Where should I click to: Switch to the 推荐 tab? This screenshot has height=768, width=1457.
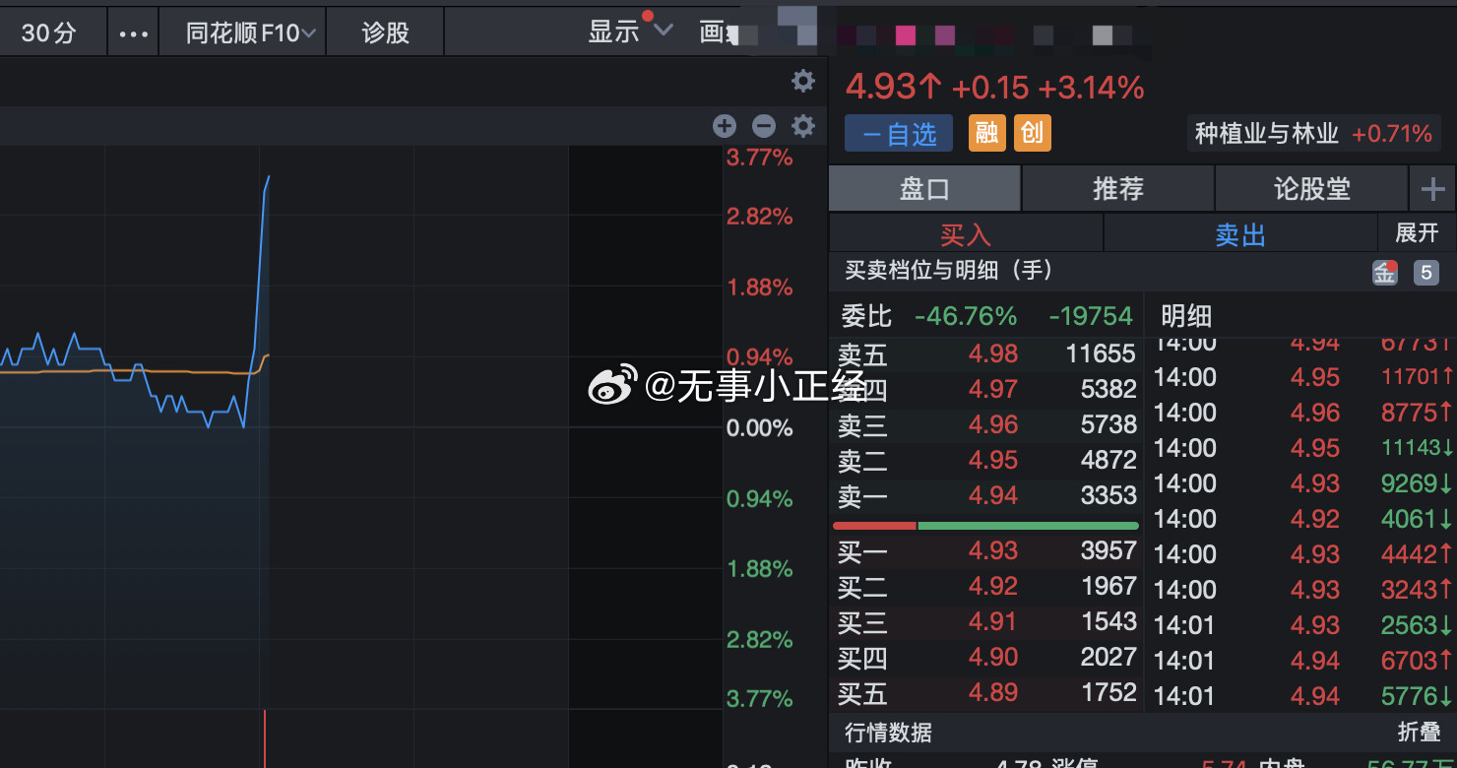click(x=1118, y=188)
